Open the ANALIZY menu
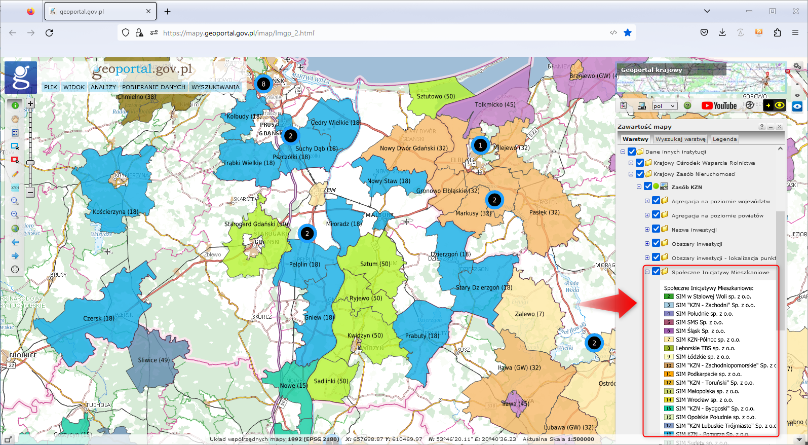Screen dimensions: 808x445 click(x=103, y=87)
